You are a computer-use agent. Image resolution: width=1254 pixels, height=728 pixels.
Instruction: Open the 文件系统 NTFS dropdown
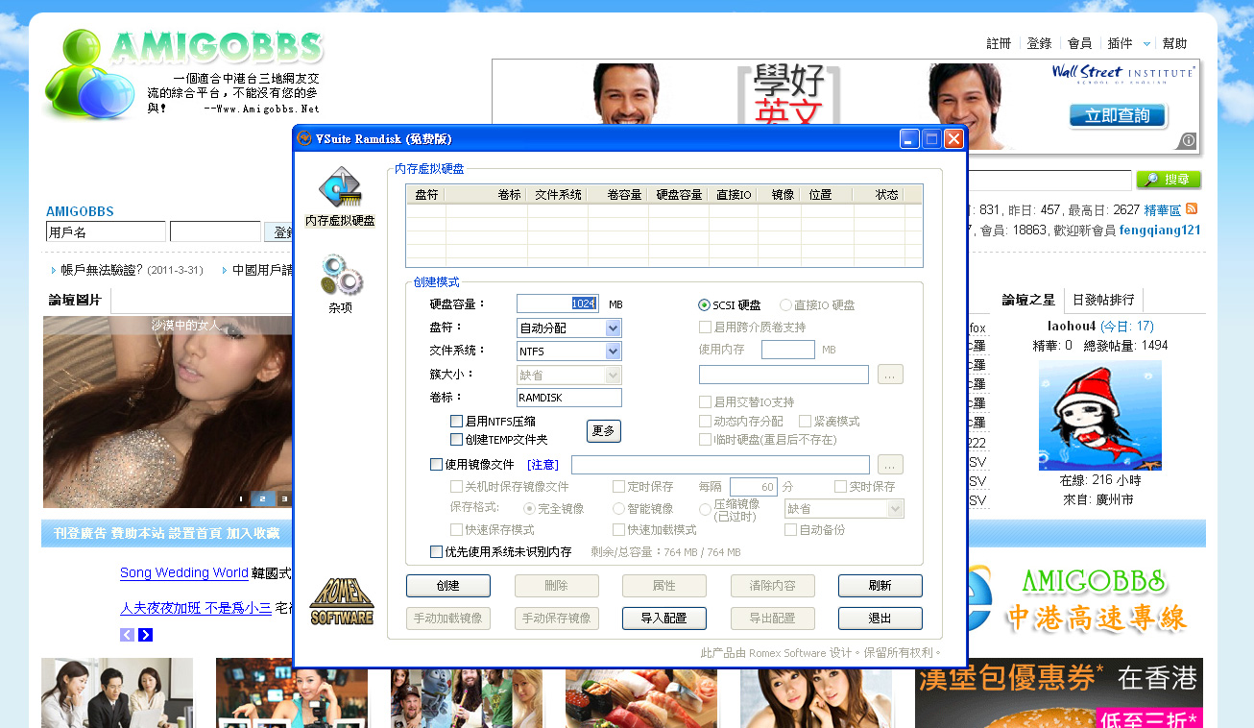tap(614, 352)
